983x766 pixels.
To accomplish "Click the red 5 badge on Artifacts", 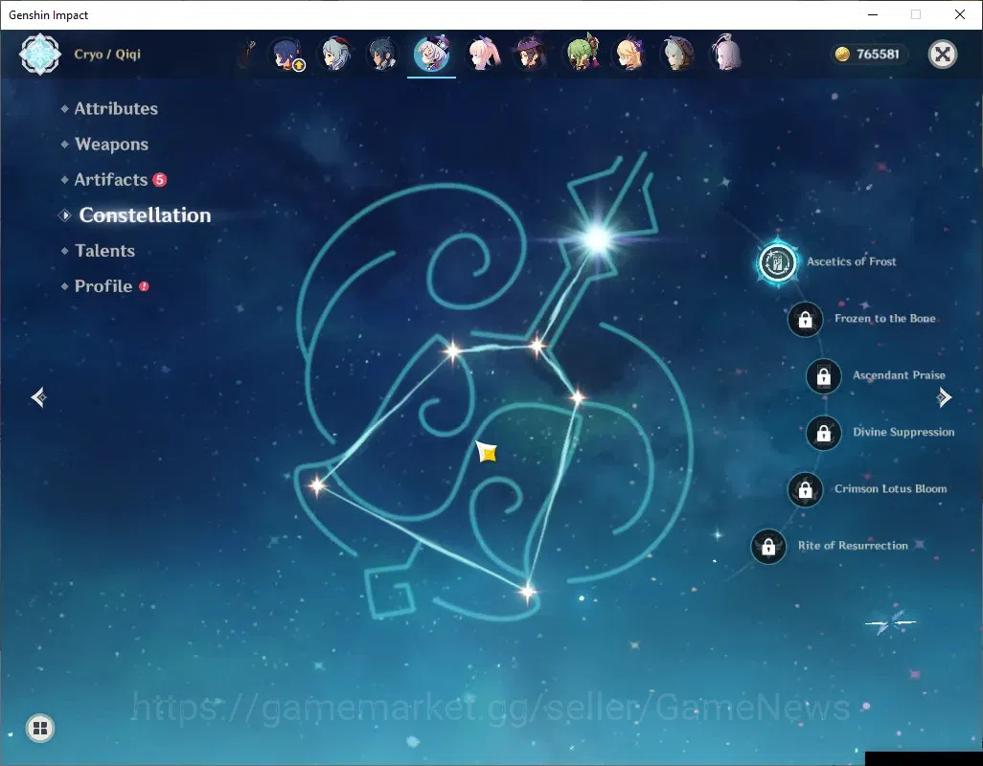I will [160, 180].
